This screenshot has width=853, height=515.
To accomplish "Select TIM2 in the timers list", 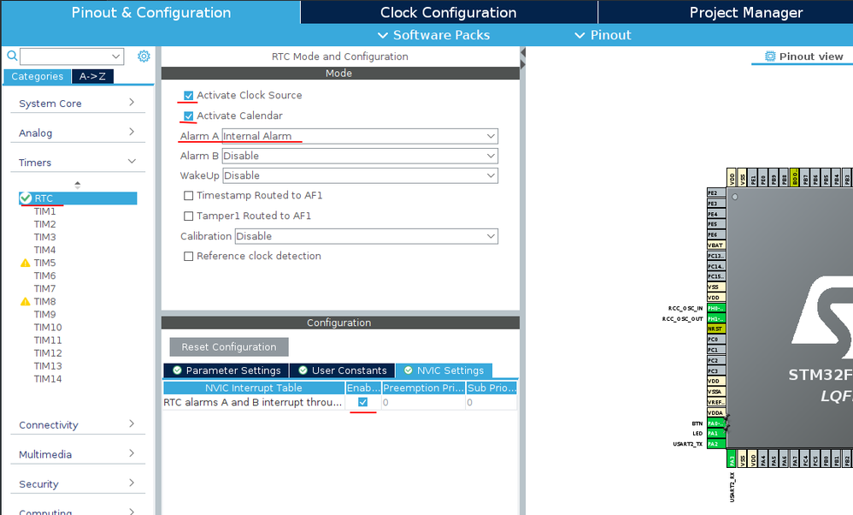I will pyautogui.click(x=44, y=224).
